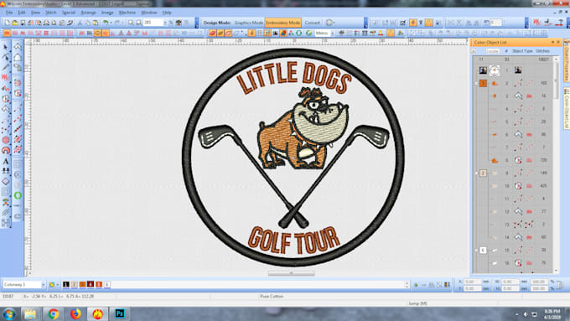Image resolution: width=570 pixels, height=321 pixels.
Task: Switch to Graphics Mode
Action: click(249, 23)
